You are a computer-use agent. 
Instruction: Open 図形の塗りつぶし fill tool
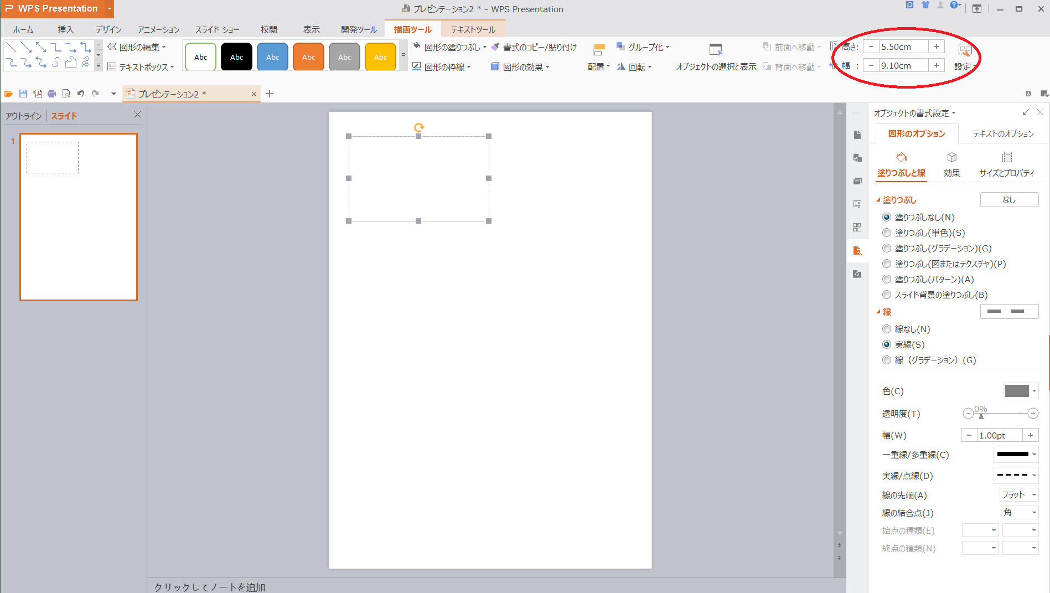coord(449,48)
